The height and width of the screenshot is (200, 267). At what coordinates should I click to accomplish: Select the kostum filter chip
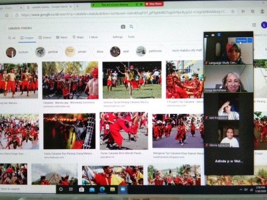17,52
